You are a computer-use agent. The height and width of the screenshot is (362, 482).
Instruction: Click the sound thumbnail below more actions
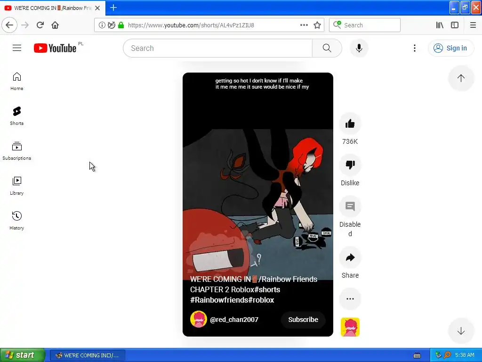350,327
